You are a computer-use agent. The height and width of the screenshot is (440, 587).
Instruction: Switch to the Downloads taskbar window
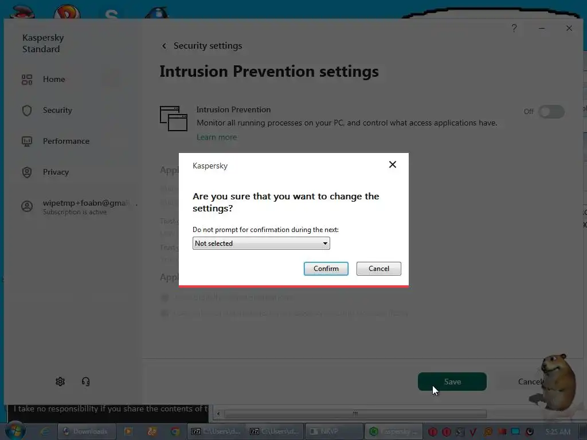pyautogui.click(x=87, y=431)
